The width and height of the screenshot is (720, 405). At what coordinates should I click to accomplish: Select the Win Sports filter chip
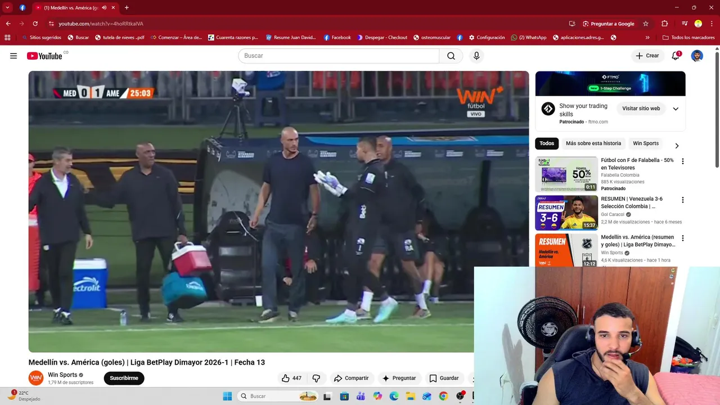coord(646,143)
